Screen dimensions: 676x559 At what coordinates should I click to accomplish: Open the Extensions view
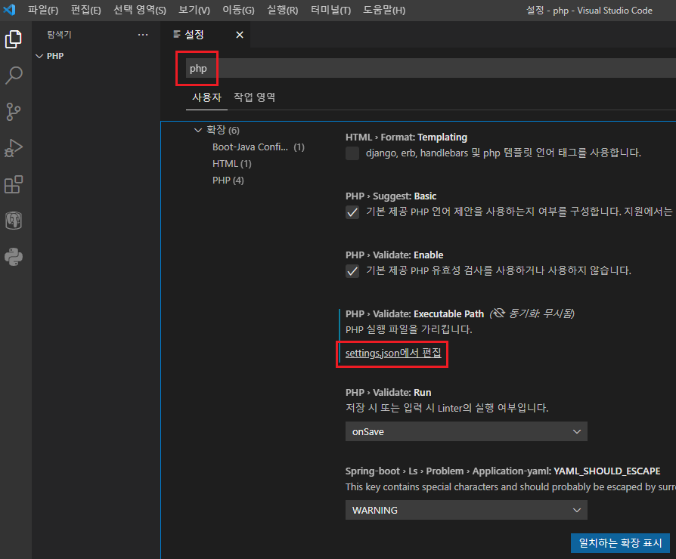tap(14, 184)
